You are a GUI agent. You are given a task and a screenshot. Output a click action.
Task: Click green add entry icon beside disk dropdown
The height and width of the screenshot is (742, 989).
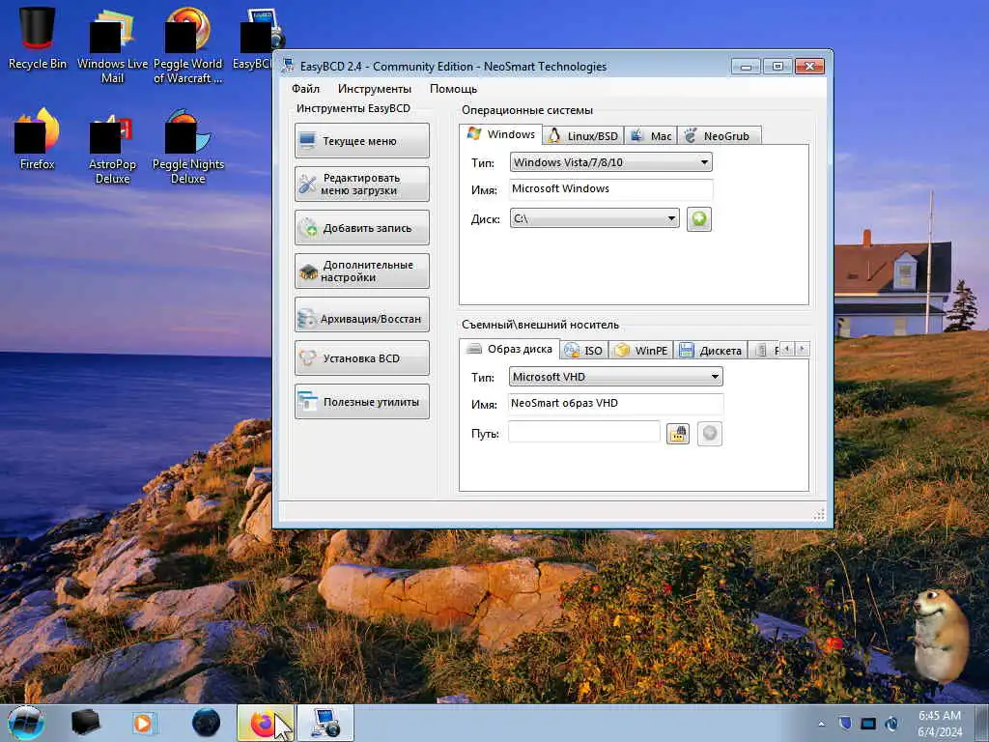pos(699,219)
